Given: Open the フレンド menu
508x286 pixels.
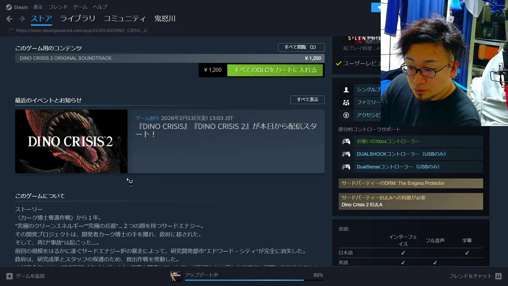Looking at the screenshot, I should pyautogui.click(x=58, y=7).
